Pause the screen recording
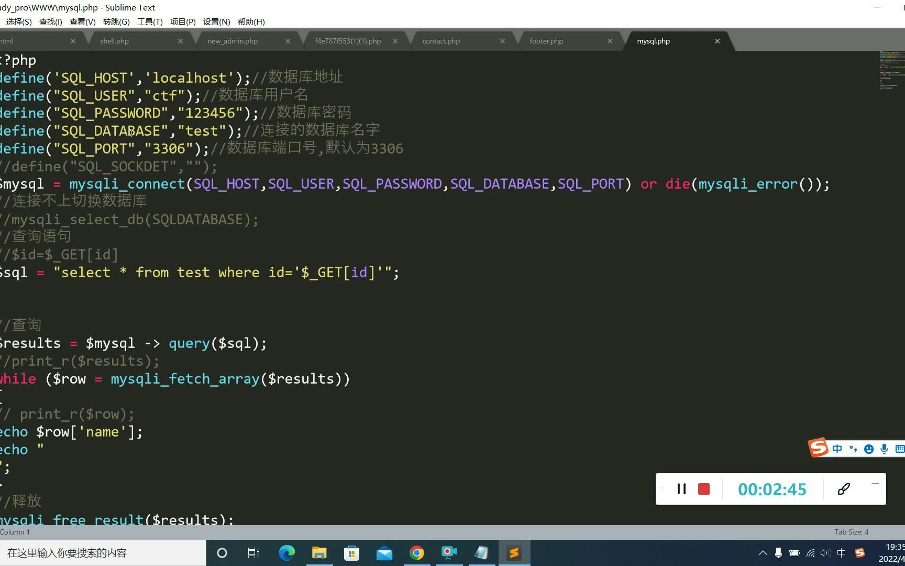 [681, 489]
